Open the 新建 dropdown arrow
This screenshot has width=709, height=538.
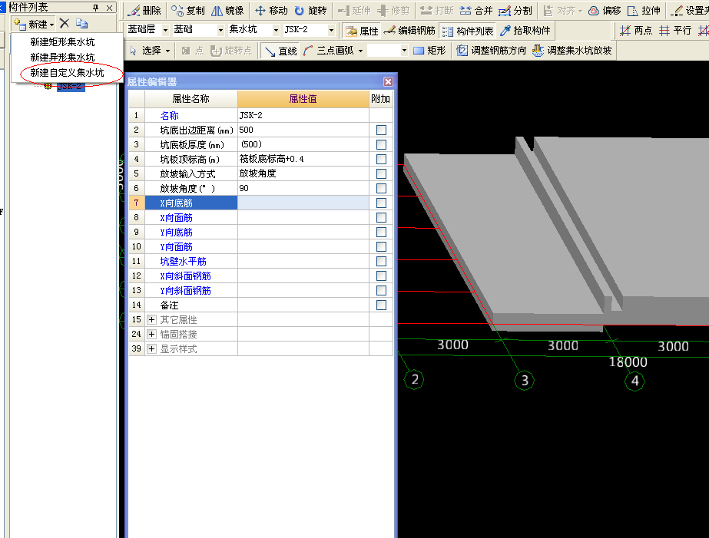52,25
